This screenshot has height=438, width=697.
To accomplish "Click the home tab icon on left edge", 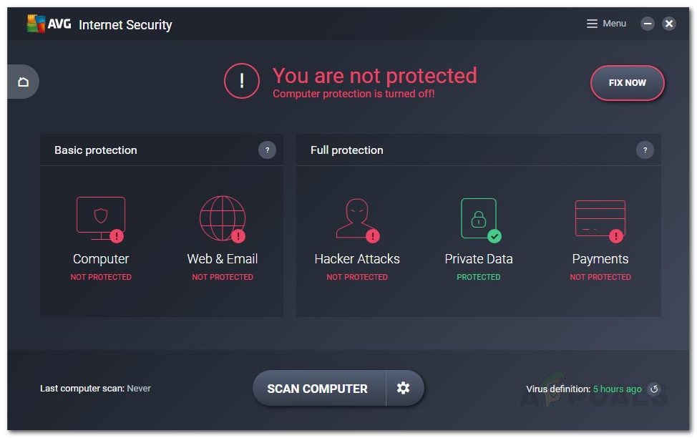I will 23,82.
